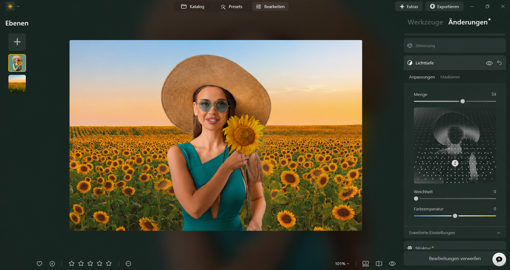Rate photo three stars

point(90,264)
